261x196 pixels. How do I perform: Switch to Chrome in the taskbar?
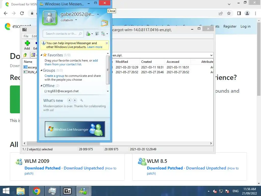36,191
